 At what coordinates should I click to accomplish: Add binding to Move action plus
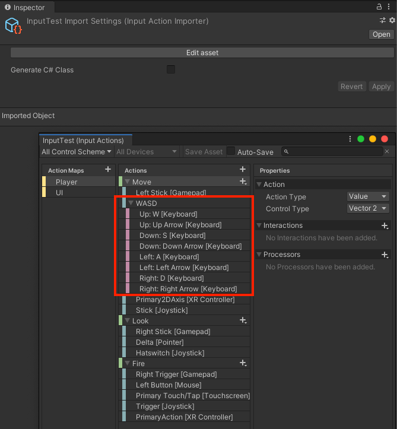tap(243, 182)
